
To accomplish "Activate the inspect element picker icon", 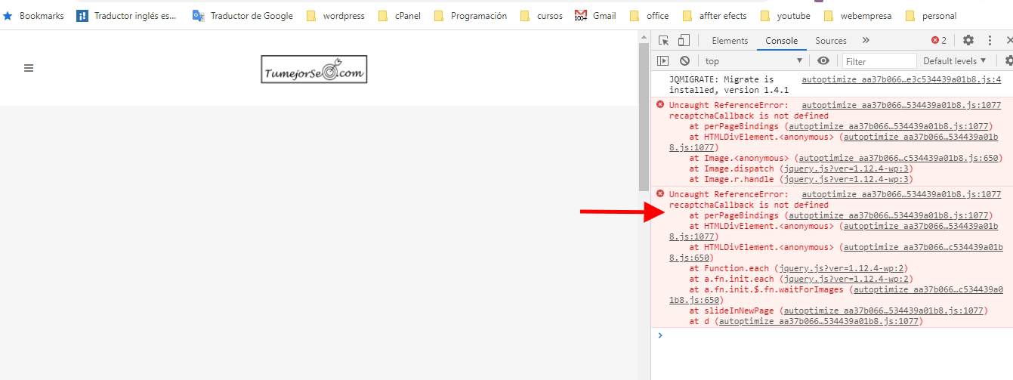I will pos(663,41).
